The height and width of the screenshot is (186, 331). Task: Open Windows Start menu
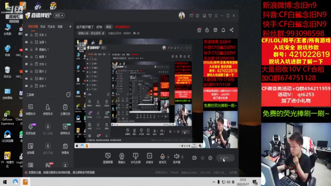tap(5, 182)
